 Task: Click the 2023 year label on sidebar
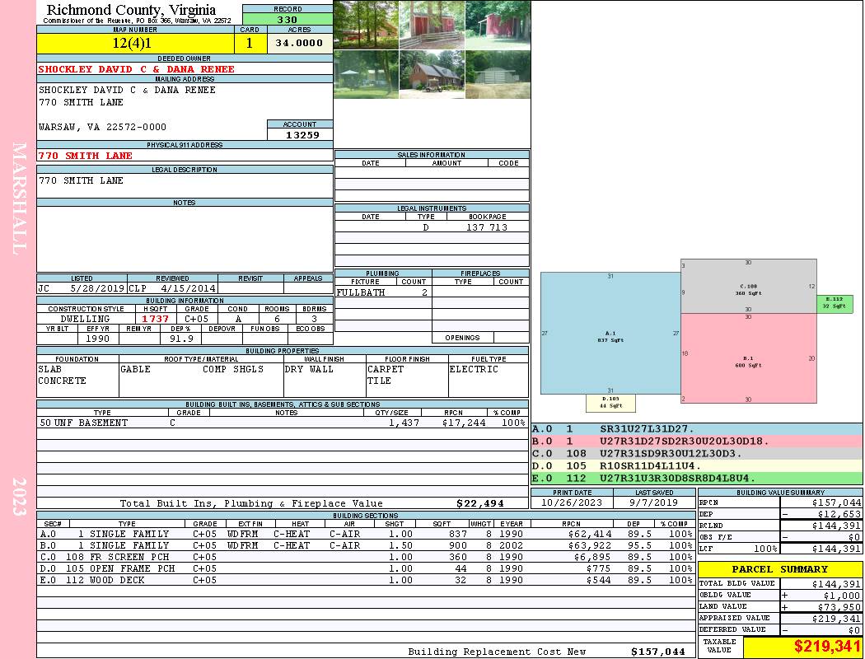[x=19, y=497]
